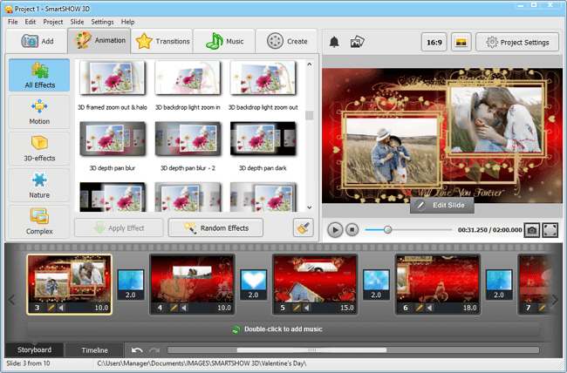Open the 16:9 aspect ratio selector
Screen dimensions: 567x373
click(x=434, y=43)
